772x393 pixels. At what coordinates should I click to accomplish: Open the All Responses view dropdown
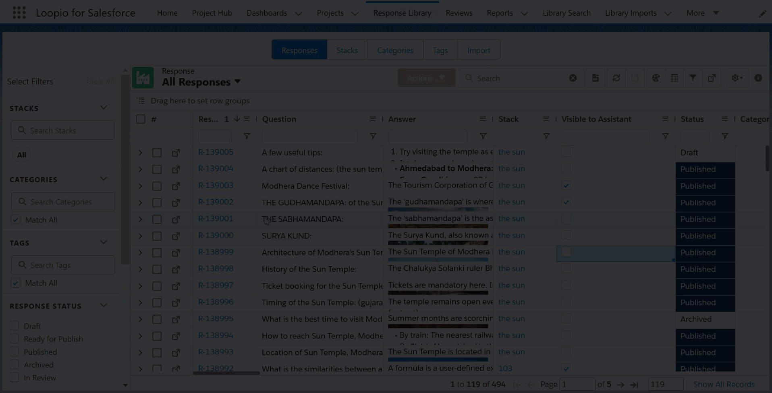pos(238,82)
